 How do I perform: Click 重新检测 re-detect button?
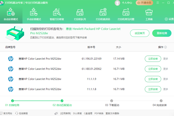162,33
